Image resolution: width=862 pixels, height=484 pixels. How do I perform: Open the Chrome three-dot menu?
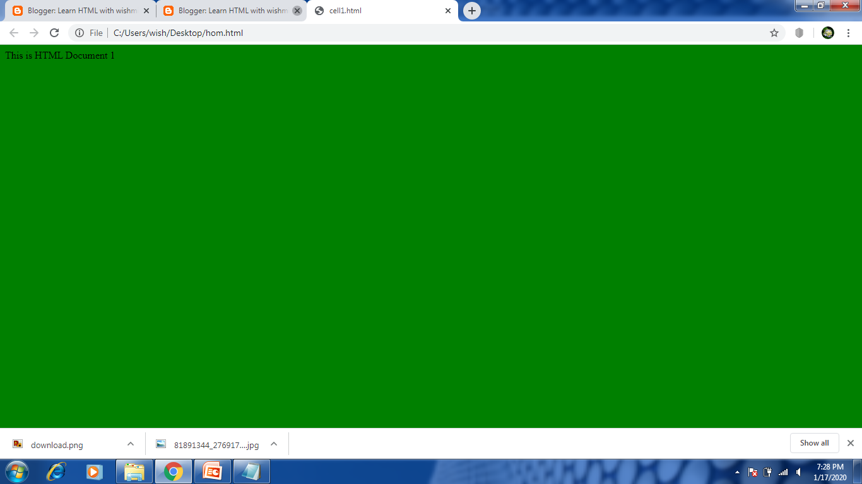coord(847,32)
